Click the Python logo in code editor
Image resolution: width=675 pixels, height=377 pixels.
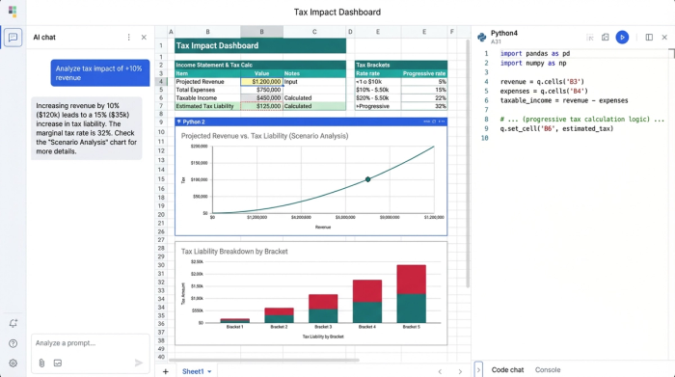[482, 38]
